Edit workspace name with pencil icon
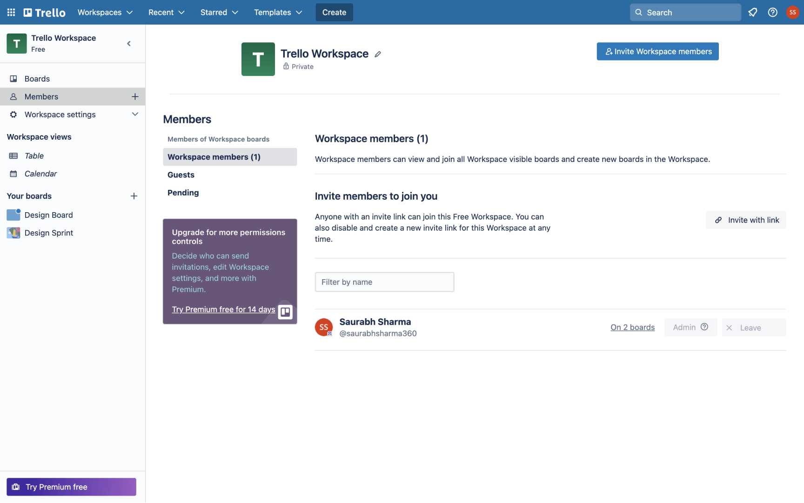This screenshot has width=804, height=503. click(x=378, y=54)
